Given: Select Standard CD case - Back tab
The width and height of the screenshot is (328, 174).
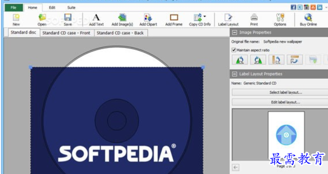Looking at the screenshot, I should pyautogui.click(x=120, y=33).
